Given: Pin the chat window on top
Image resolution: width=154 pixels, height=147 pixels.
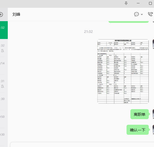Looking at the screenshot, I should click(x=126, y=3).
